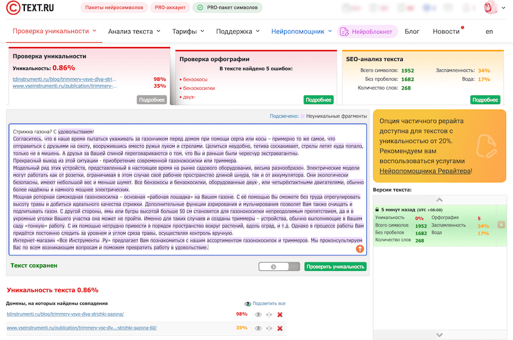Screen dimensions: 513x340
Task: Toggle the switch beside Проверить уникальность
Action: click(279, 267)
